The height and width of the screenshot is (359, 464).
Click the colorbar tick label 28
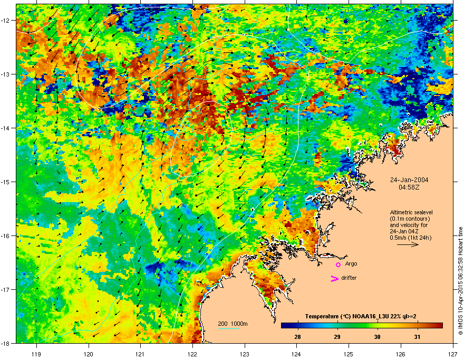pos(297,337)
